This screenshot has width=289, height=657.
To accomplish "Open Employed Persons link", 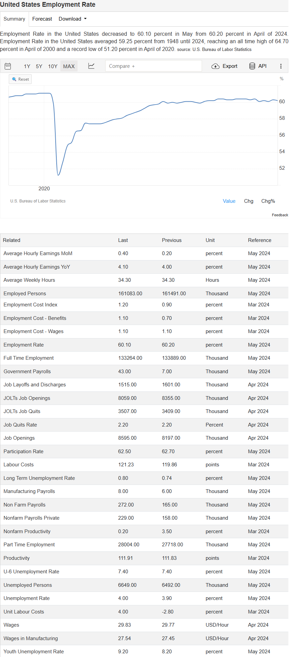I will pyautogui.click(x=25, y=294).
